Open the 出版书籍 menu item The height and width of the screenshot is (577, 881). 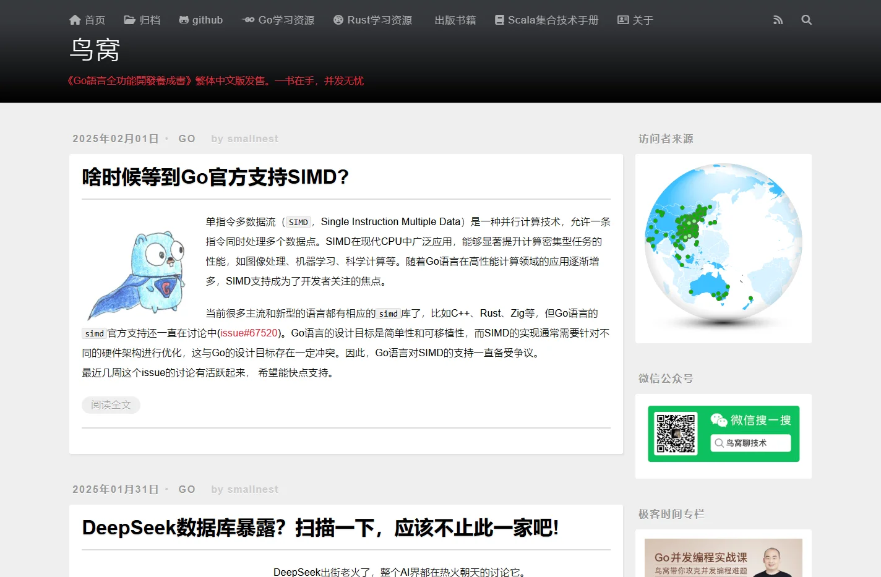tap(455, 20)
